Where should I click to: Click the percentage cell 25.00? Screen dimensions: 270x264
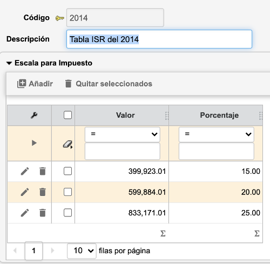215,213
